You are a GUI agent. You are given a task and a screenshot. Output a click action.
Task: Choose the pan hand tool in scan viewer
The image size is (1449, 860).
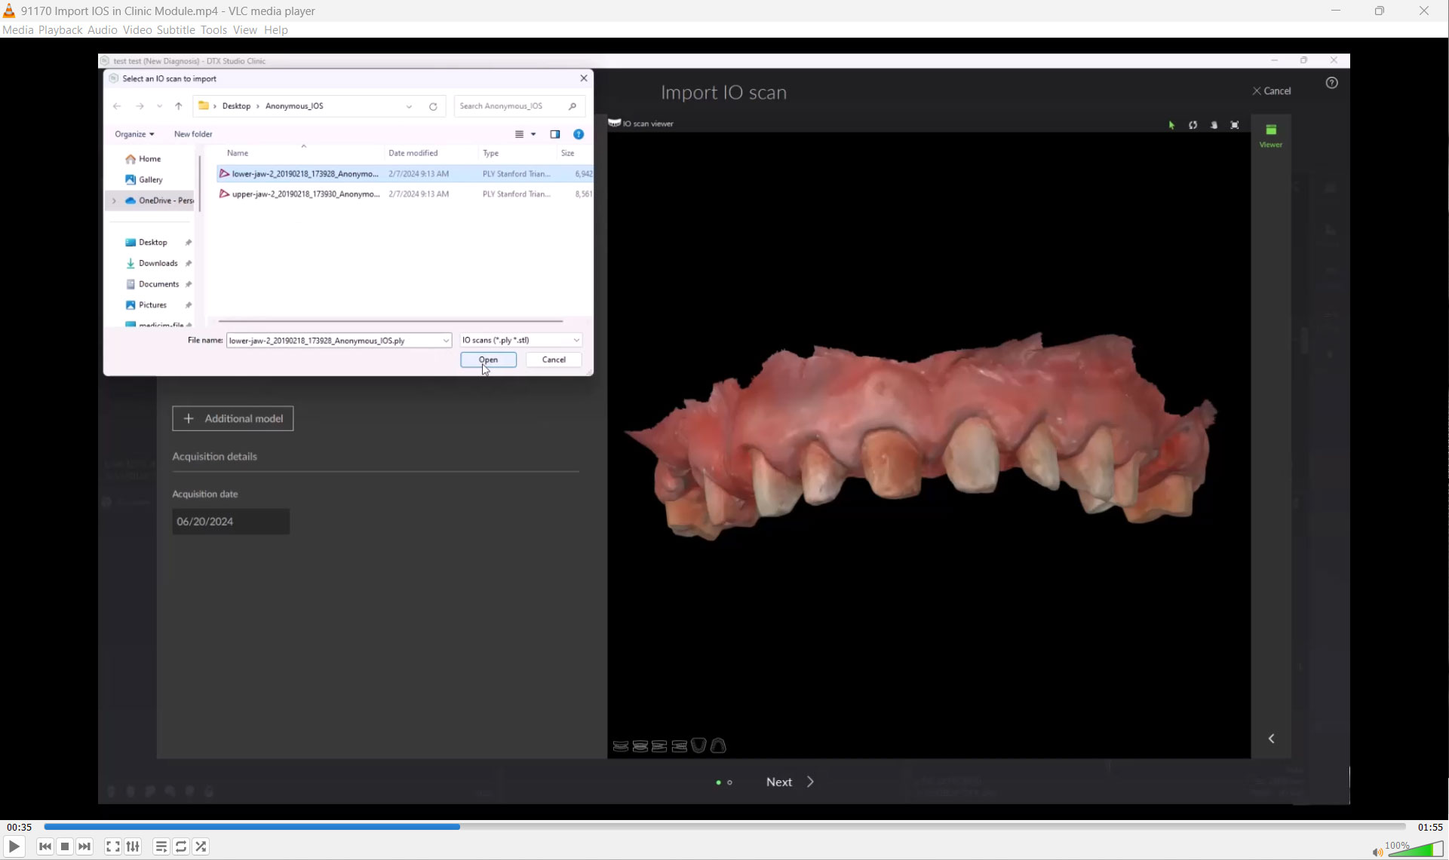pos(1214,125)
